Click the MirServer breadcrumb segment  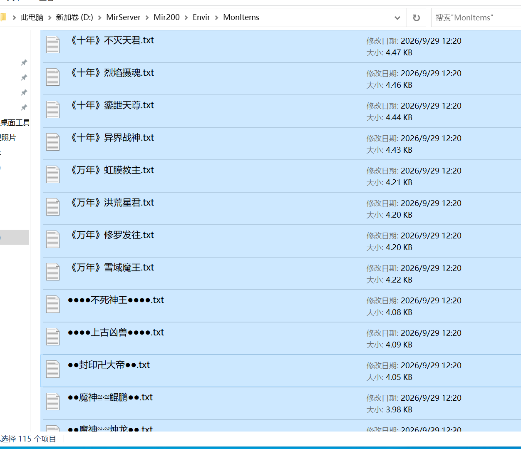[123, 17]
